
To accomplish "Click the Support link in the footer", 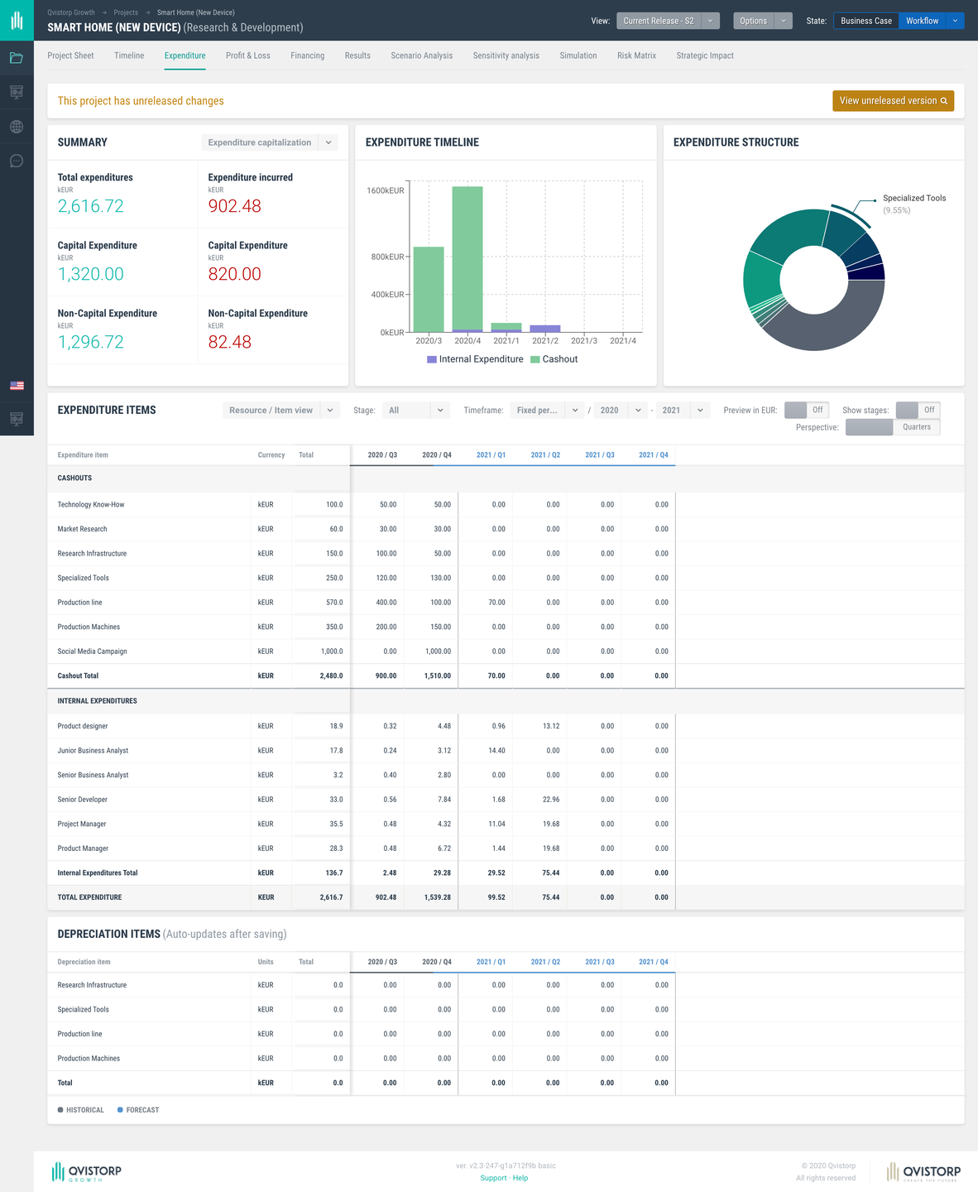I will pos(493,1178).
